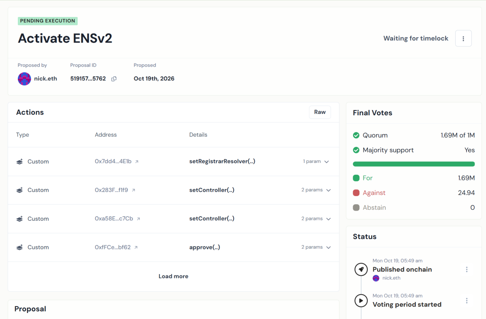
Task: Open external link for address 0x283F...f1f9
Action: [133, 190]
